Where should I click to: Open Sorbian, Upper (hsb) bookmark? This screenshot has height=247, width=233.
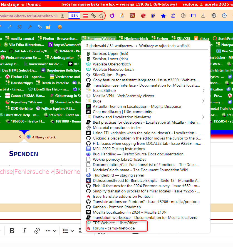[110, 53]
